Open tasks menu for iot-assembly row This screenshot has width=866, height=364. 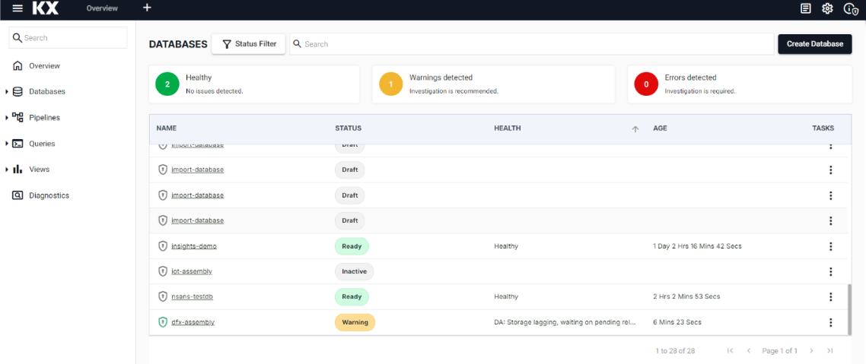(x=830, y=272)
